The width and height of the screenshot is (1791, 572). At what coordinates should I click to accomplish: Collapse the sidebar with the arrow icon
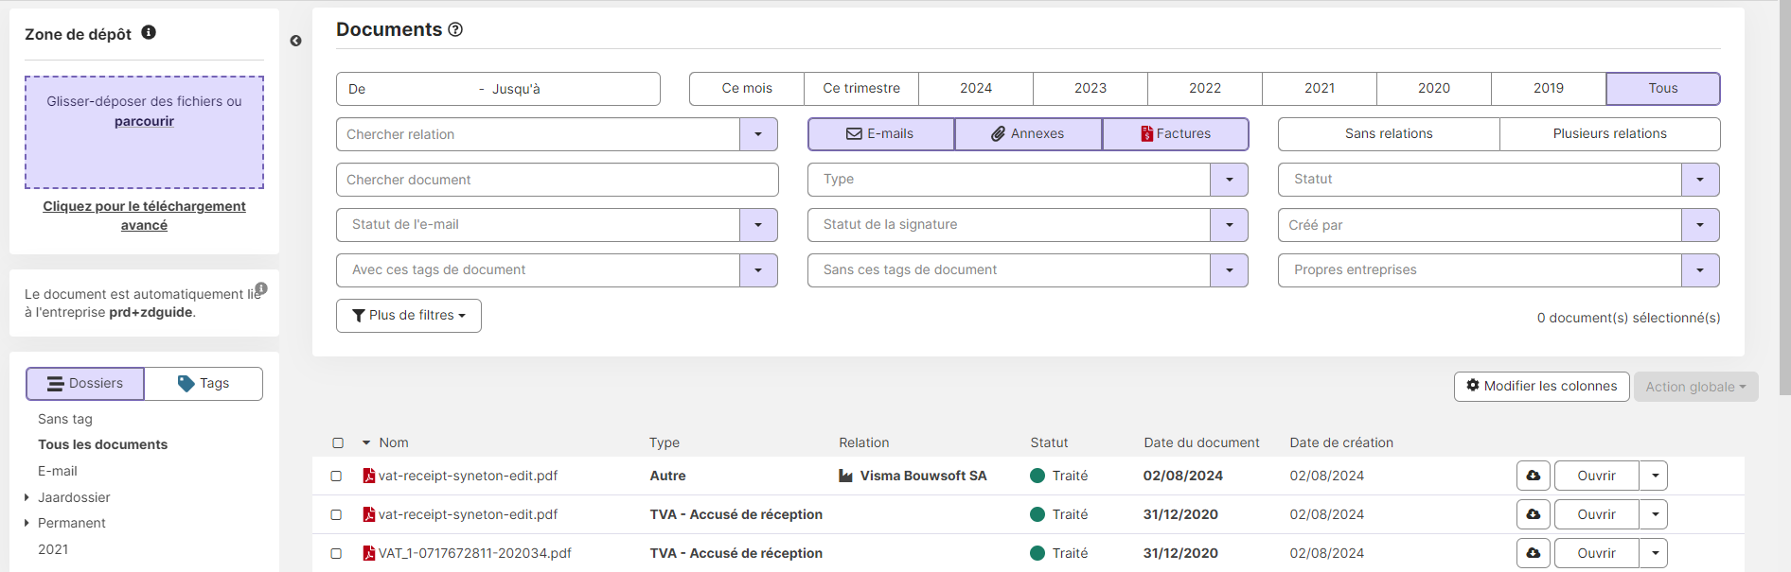(296, 41)
